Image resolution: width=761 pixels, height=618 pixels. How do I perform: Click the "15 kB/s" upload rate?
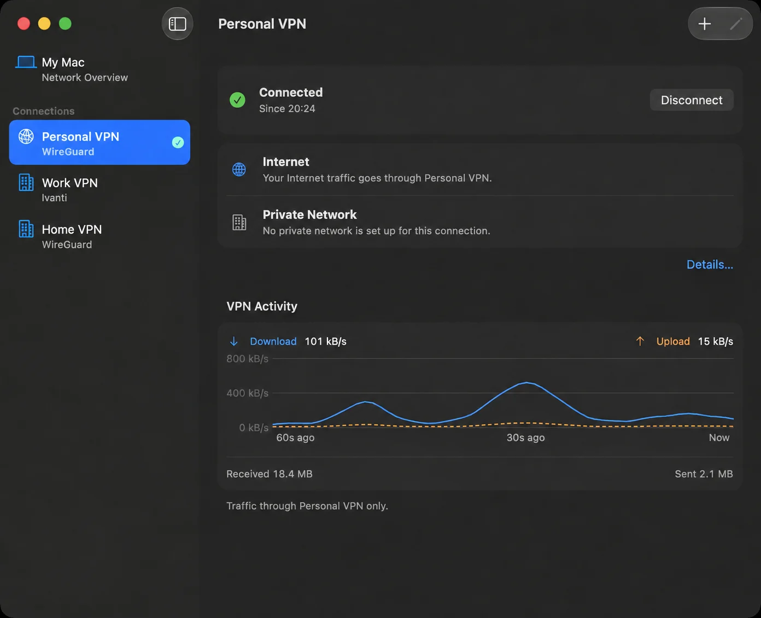coord(716,341)
